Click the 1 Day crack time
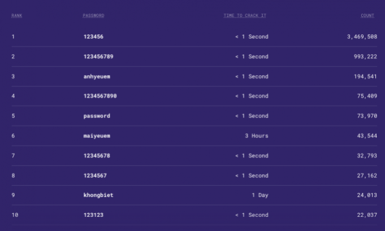This screenshot has height=231, width=385. (260, 195)
